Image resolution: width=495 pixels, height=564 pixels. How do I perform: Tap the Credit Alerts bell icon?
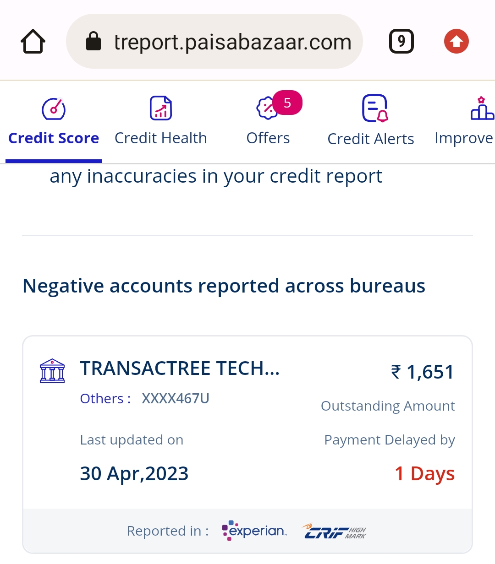point(375,108)
